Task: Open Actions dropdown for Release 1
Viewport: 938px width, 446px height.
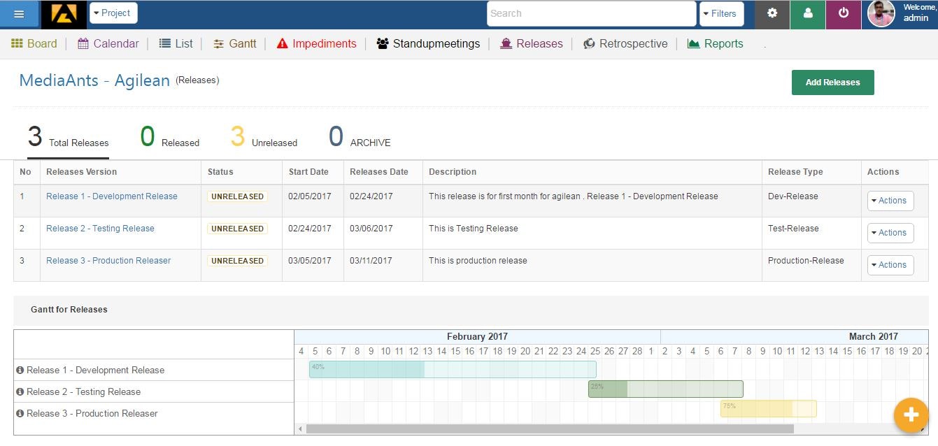Action: (x=890, y=201)
